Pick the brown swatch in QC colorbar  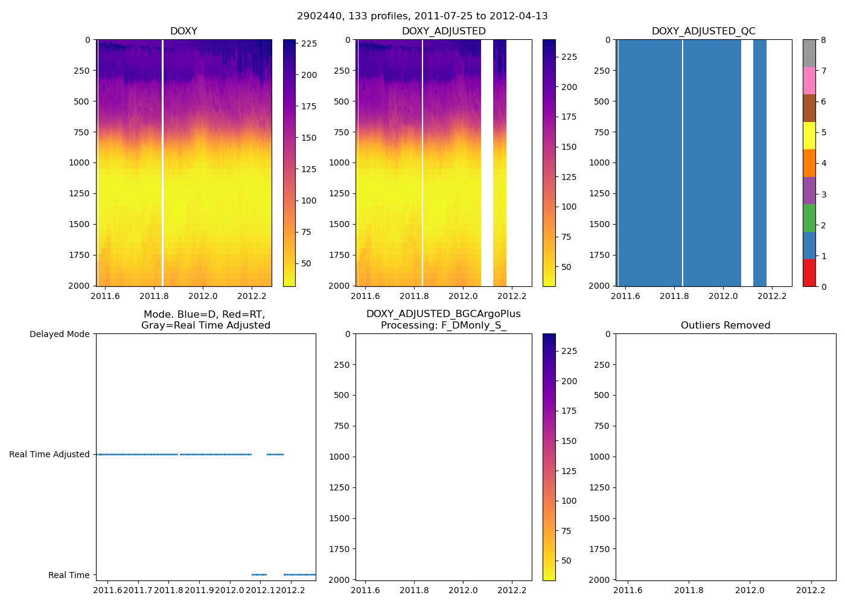809,108
